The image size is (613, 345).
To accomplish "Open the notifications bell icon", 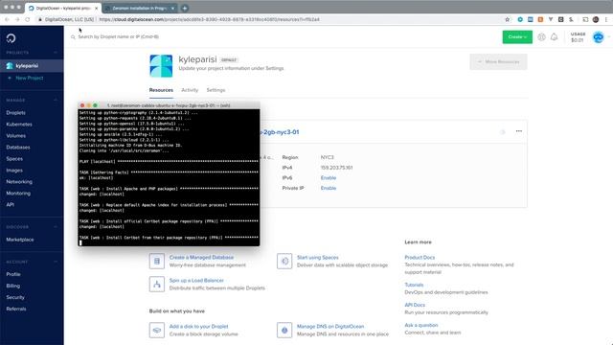I will tap(554, 37).
